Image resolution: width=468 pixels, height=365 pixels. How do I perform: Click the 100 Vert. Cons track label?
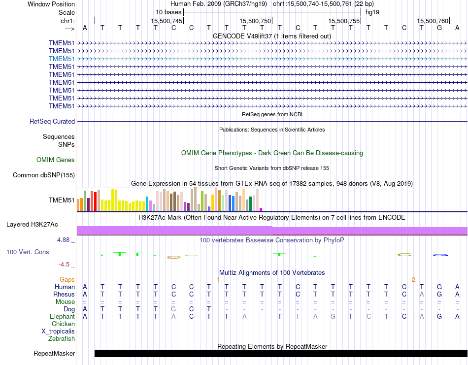pyautogui.click(x=28, y=252)
